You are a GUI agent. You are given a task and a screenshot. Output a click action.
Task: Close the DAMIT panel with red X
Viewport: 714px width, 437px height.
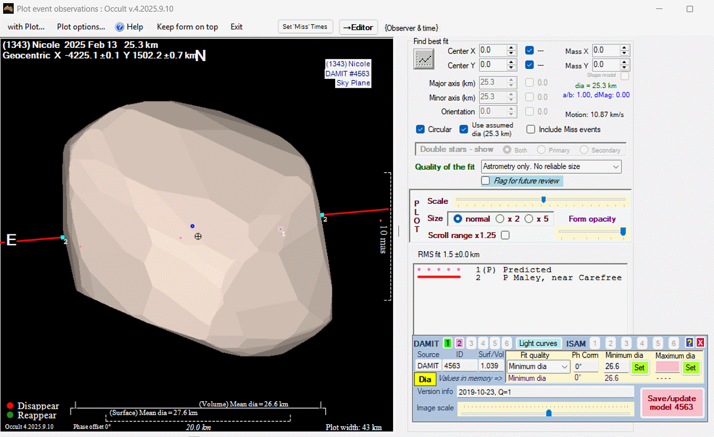pyautogui.click(x=700, y=343)
